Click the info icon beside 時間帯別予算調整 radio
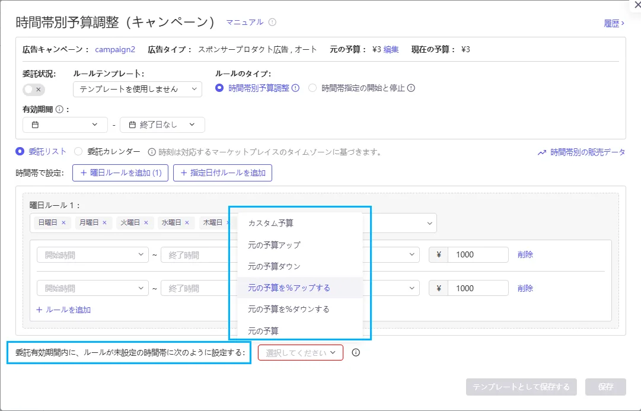641x411 pixels. pos(295,88)
